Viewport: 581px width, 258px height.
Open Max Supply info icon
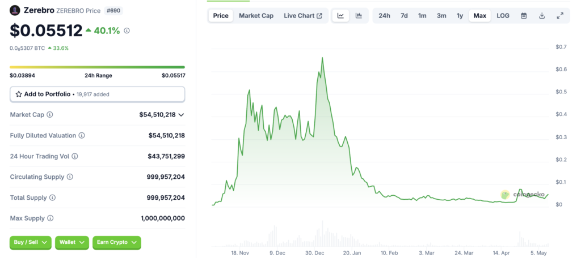50,218
